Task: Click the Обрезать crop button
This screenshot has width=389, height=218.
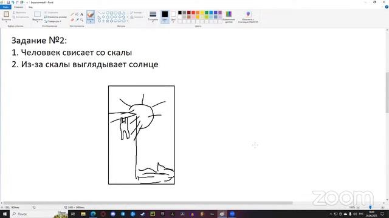Action: click(51, 12)
